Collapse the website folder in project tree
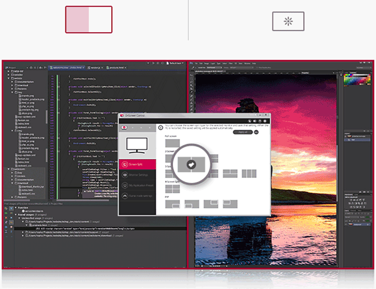The height and width of the screenshot is (289, 376). click(x=8, y=78)
